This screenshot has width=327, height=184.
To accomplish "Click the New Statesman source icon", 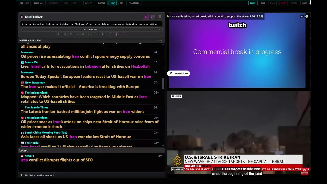I will pos(22,83).
